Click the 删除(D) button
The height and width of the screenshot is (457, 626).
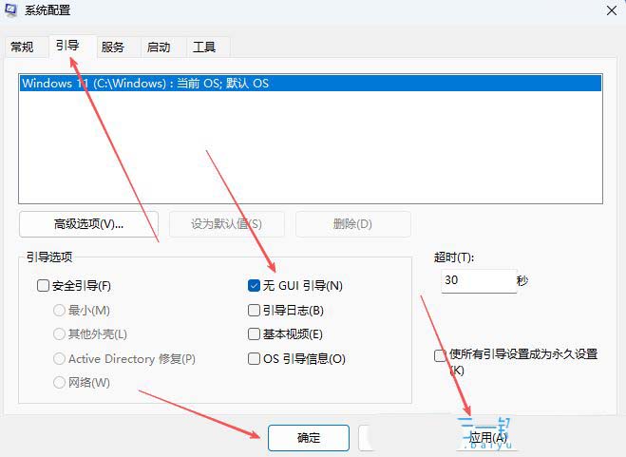[353, 224]
